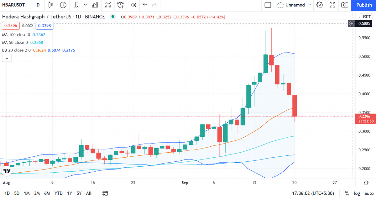Open financials bar chart icon
The width and height of the screenshot is (376, 197).
click(95, 5)
